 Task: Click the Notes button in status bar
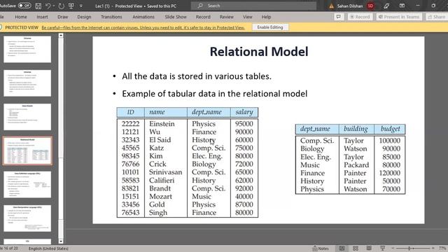click(321, 248)
